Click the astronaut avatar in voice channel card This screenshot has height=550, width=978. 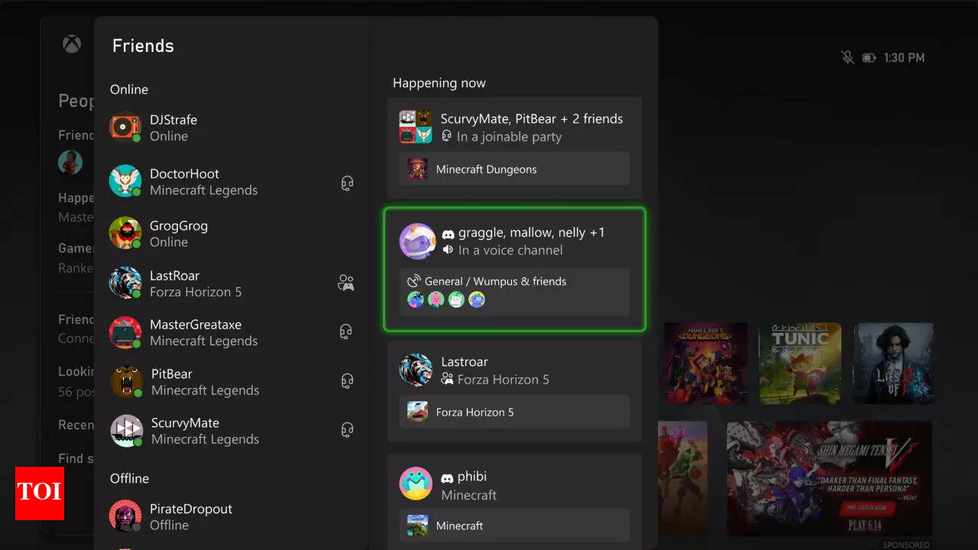[x=417, y=241]
